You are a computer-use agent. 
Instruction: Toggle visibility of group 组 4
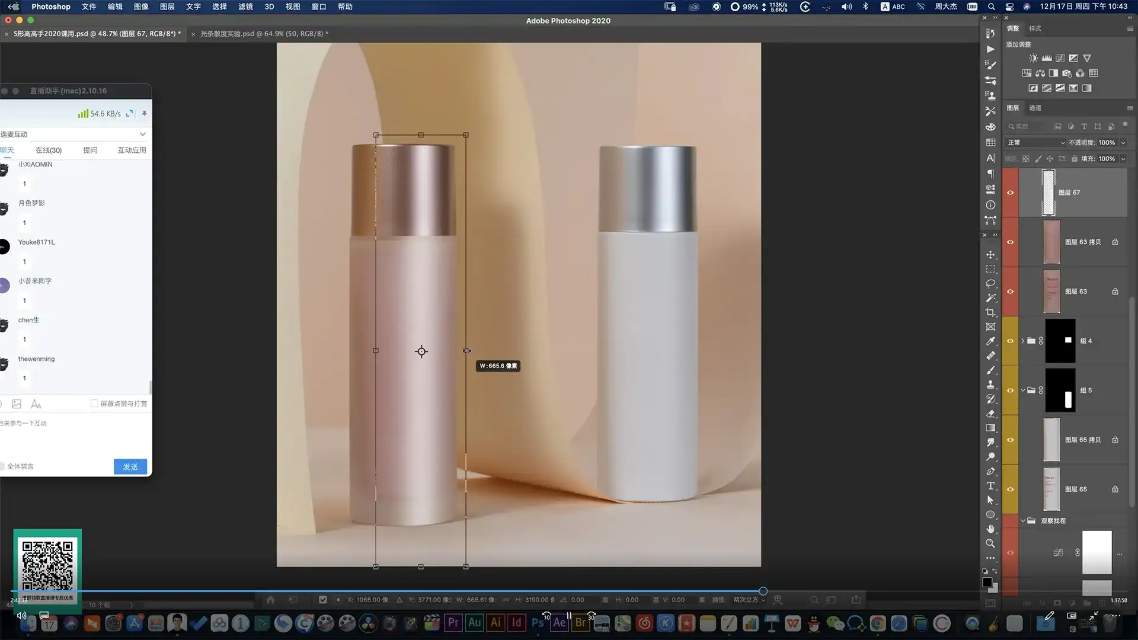pyautogui.click(x=1011, y=341)
